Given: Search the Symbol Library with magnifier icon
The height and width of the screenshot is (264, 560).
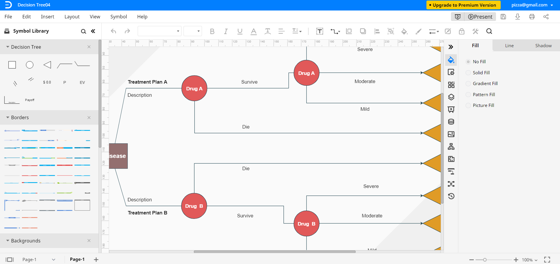Looking at the screenshot, I should (x=83, y=31).
